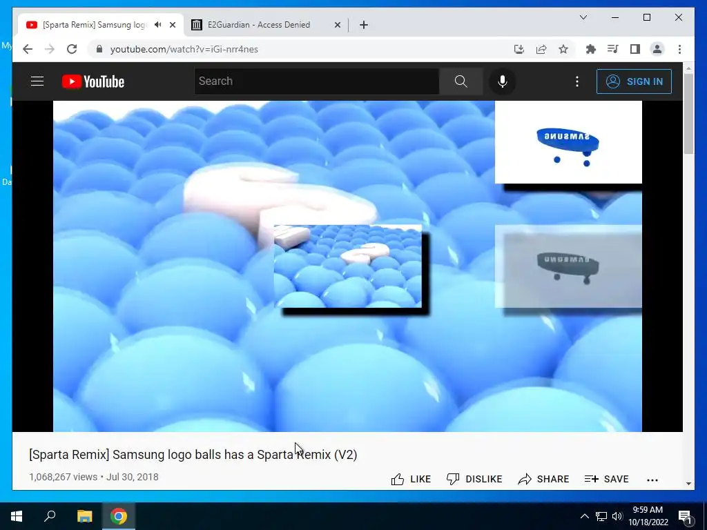
Task: Go forward with the browser forward arrow
Action: (x=50, y=49)
